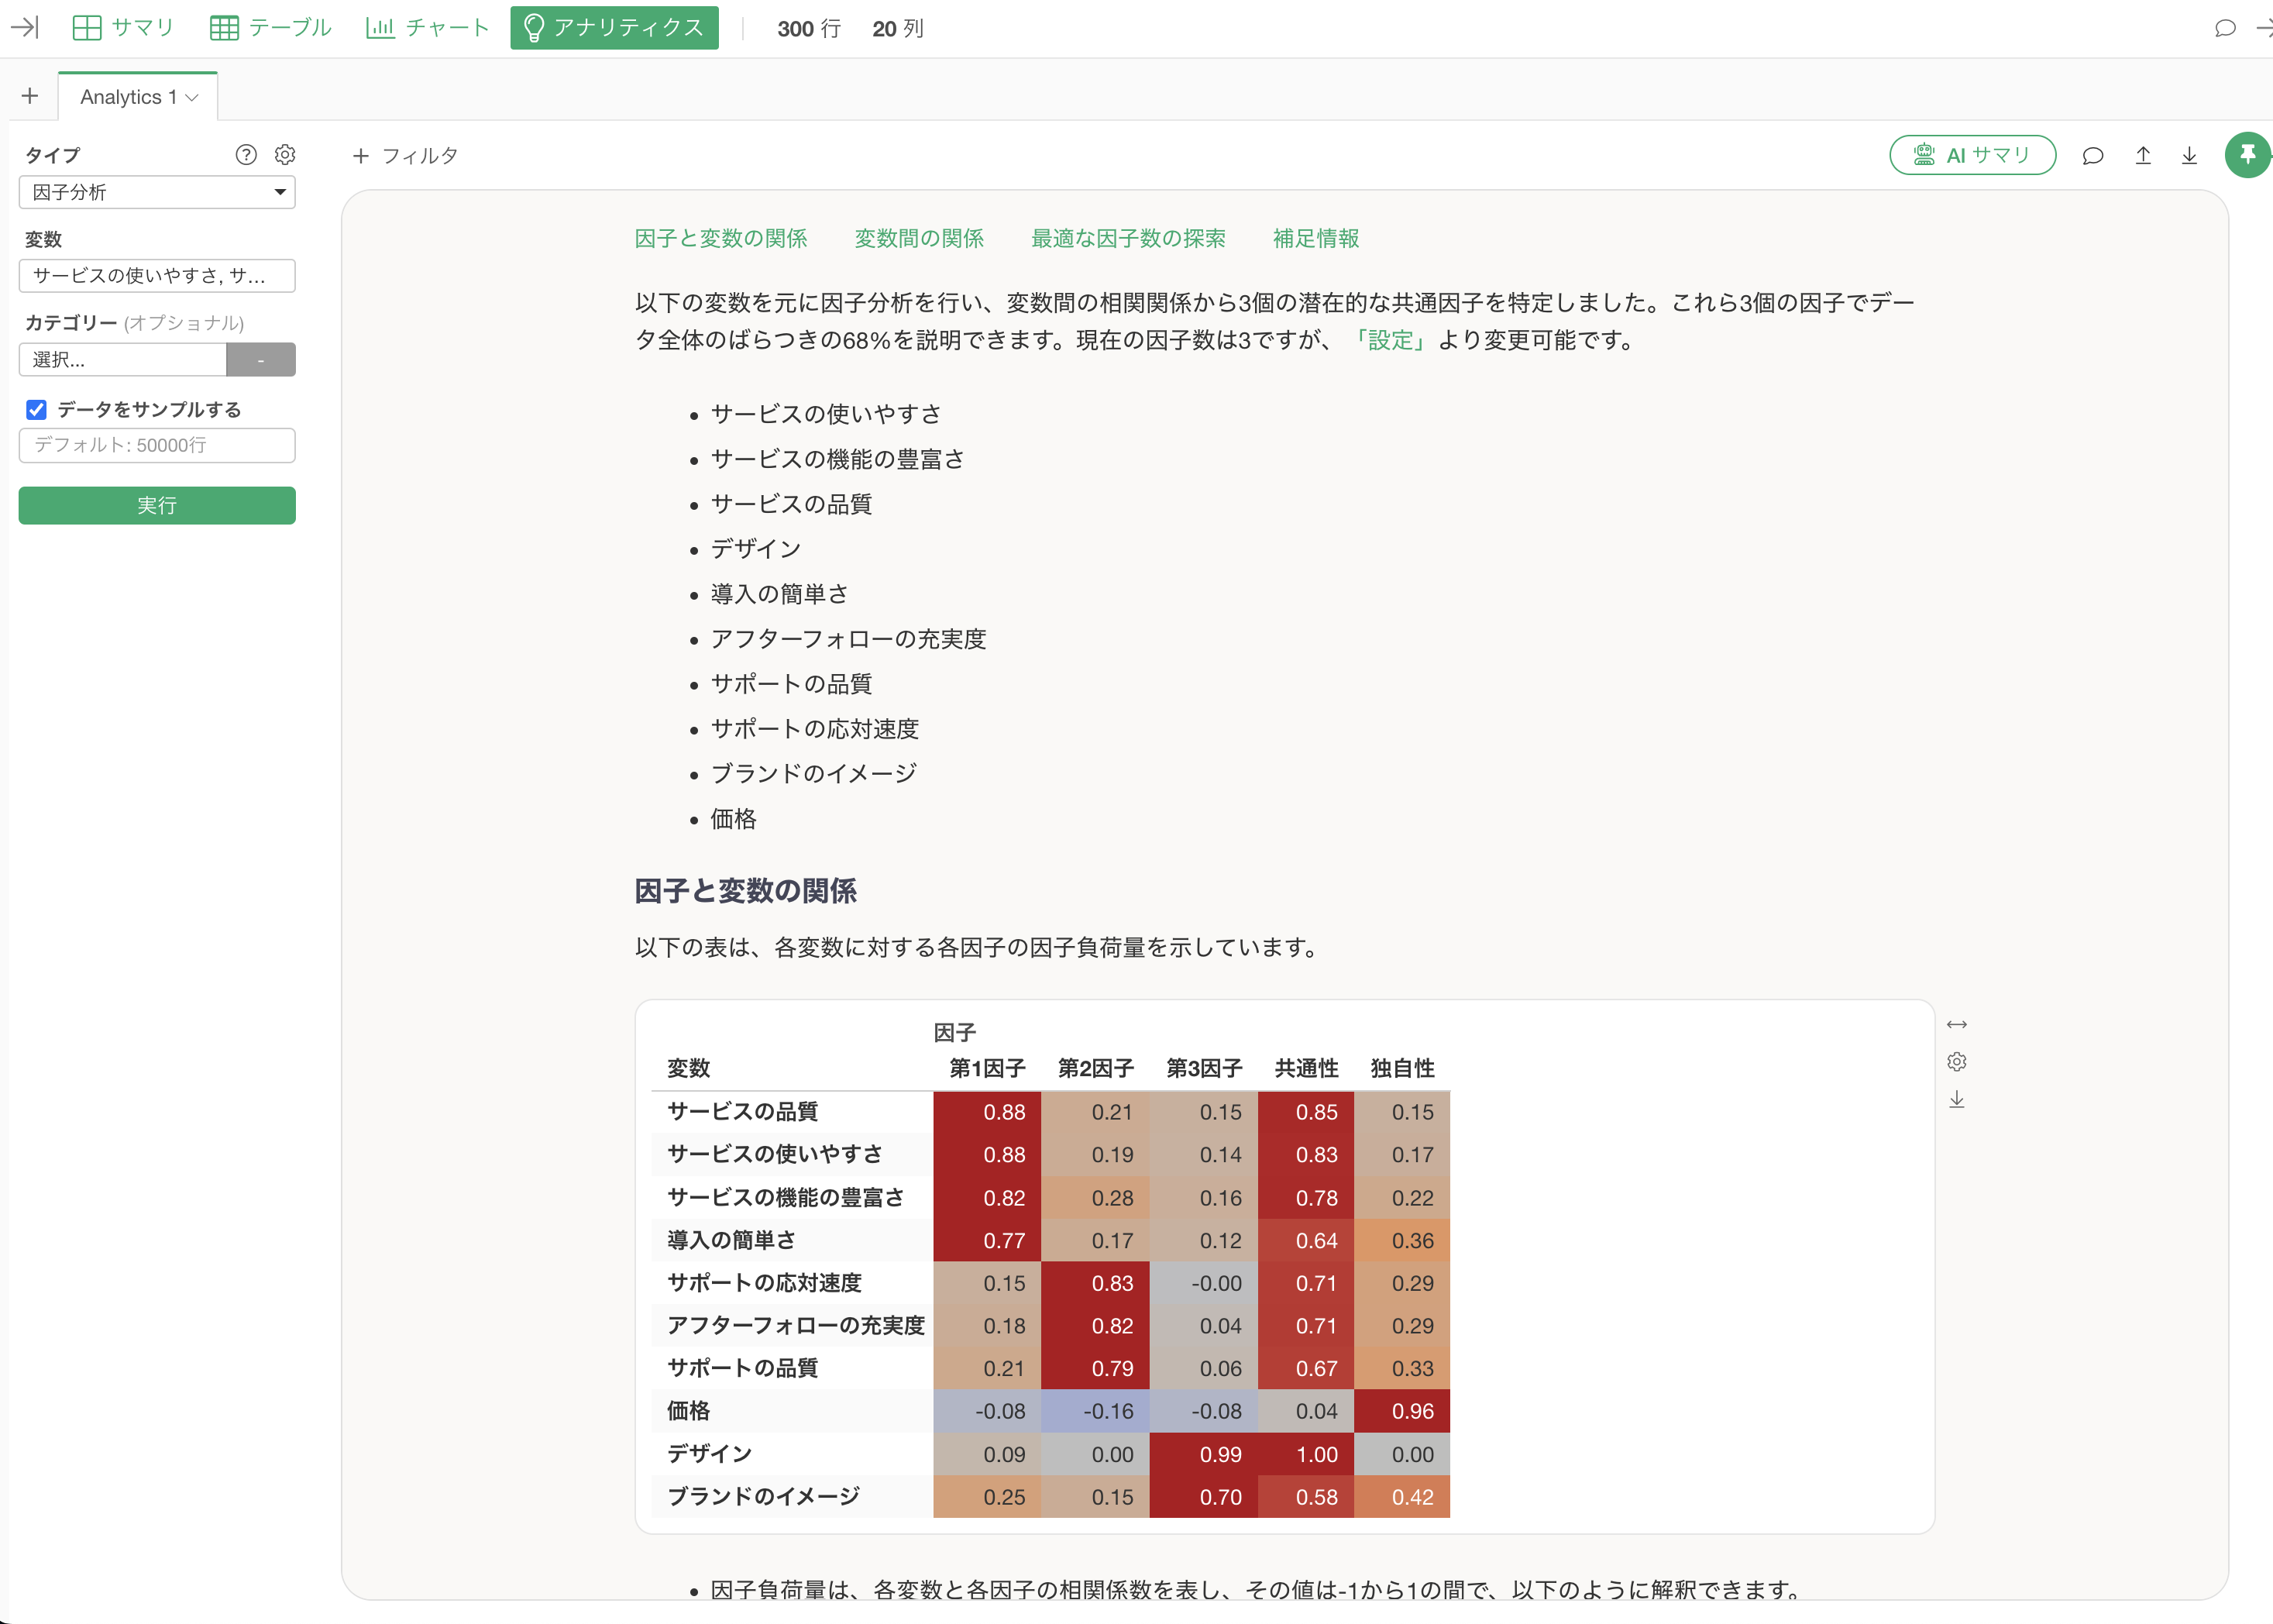This screenshot has height=1624, width=2273.
Task: Click the gray dash button beside 選択
Action: (x=261, y=360)
